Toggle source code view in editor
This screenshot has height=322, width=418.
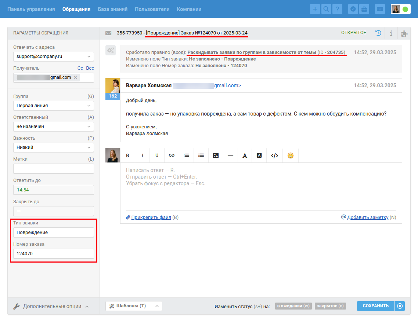274,155
